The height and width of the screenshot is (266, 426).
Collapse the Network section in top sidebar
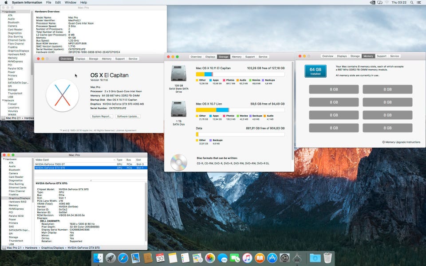4,100
